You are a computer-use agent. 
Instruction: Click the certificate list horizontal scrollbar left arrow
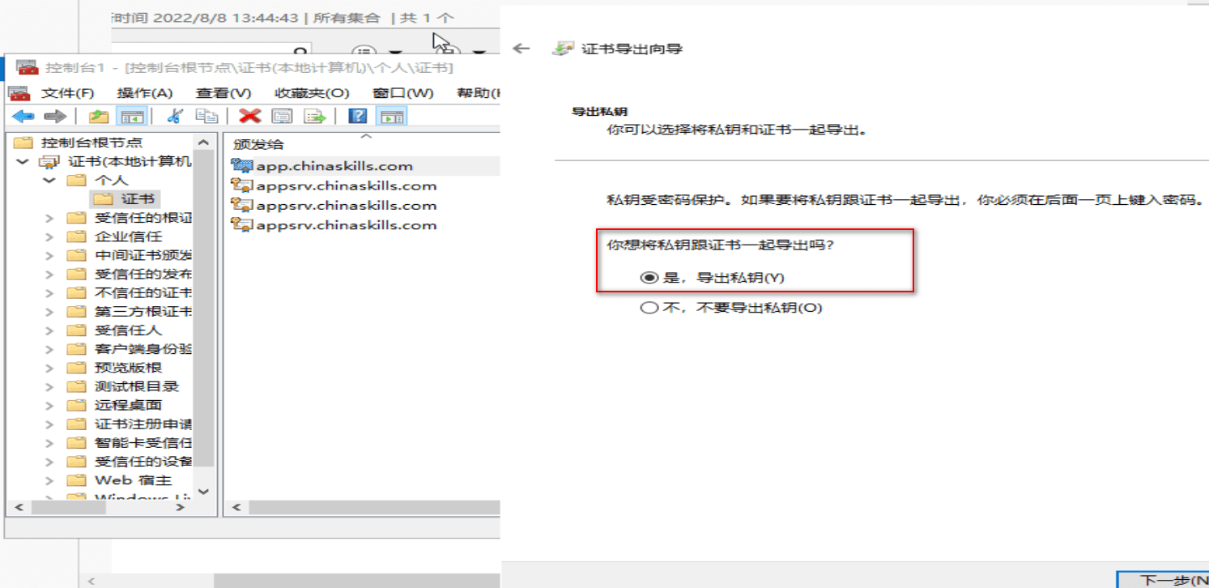pos(236,508)
